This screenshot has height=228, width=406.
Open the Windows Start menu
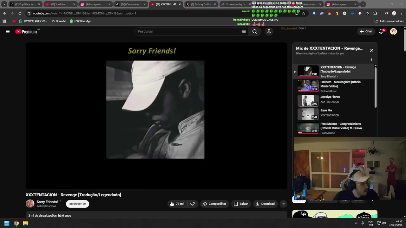tap(7, 223)
